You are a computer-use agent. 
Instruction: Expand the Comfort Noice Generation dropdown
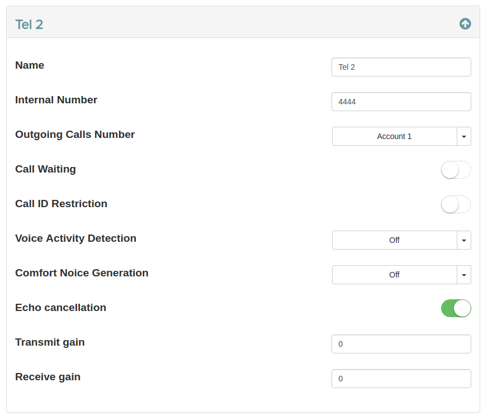394,275
